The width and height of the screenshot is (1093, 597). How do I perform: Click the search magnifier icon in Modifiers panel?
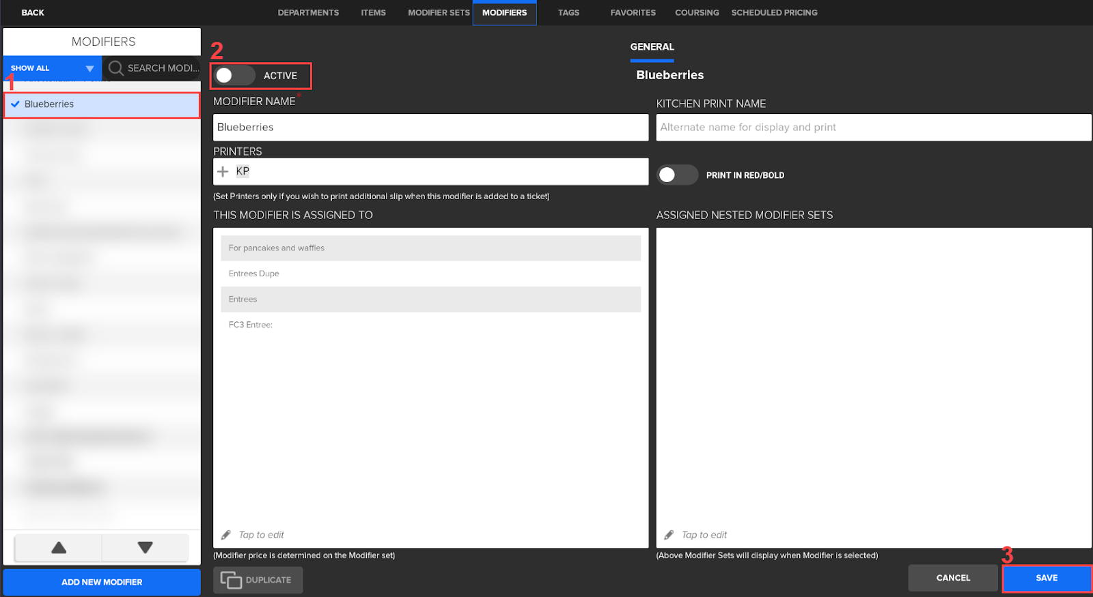point(116,68)
